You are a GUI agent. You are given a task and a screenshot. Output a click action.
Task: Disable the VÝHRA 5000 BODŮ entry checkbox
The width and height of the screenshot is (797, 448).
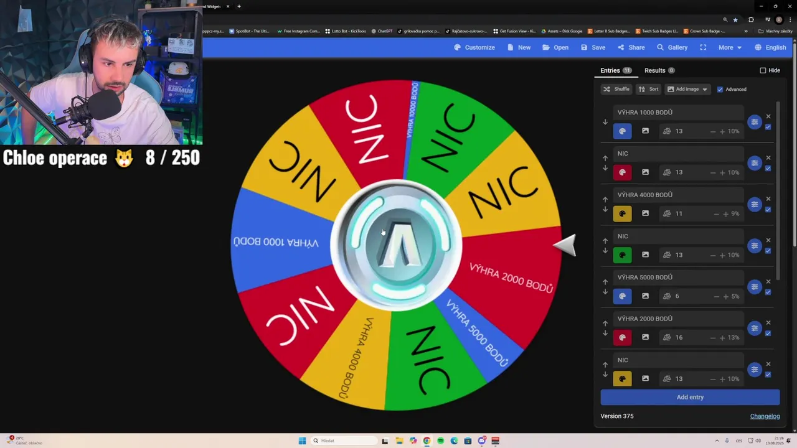tap(768, 292)
